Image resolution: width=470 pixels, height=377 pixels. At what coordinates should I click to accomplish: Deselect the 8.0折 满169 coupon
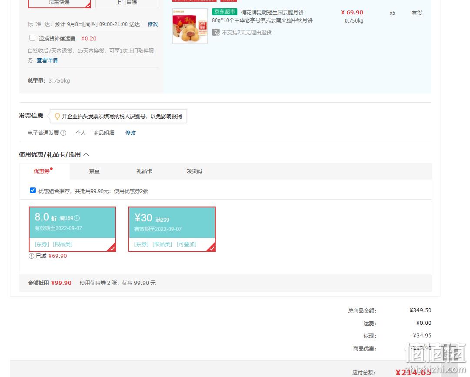tap(72, 229)
